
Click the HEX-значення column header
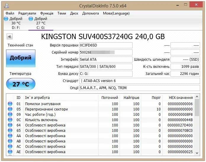pyautogui.click(x=178, y=97)
